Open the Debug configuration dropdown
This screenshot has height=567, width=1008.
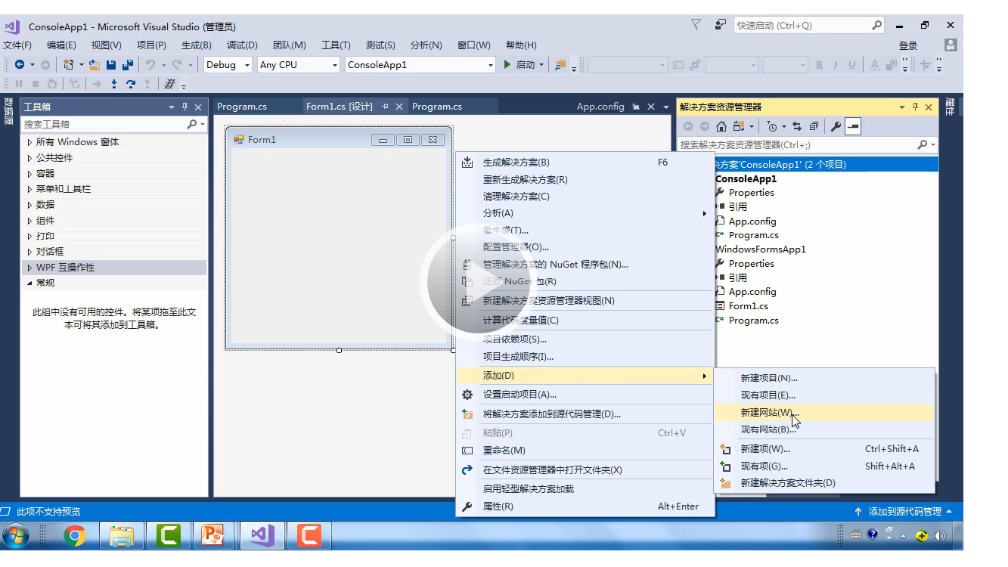(247, 65)
